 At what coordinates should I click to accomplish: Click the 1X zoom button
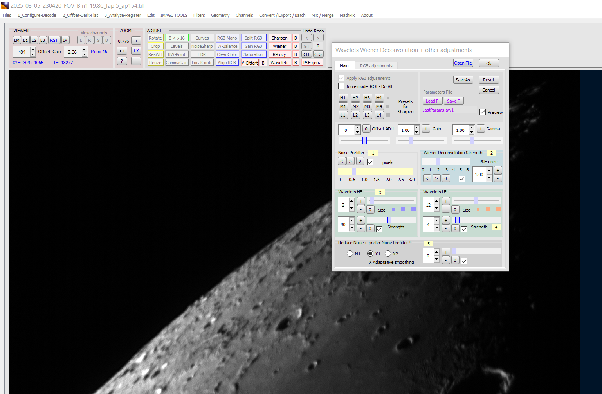coord(136,51)
